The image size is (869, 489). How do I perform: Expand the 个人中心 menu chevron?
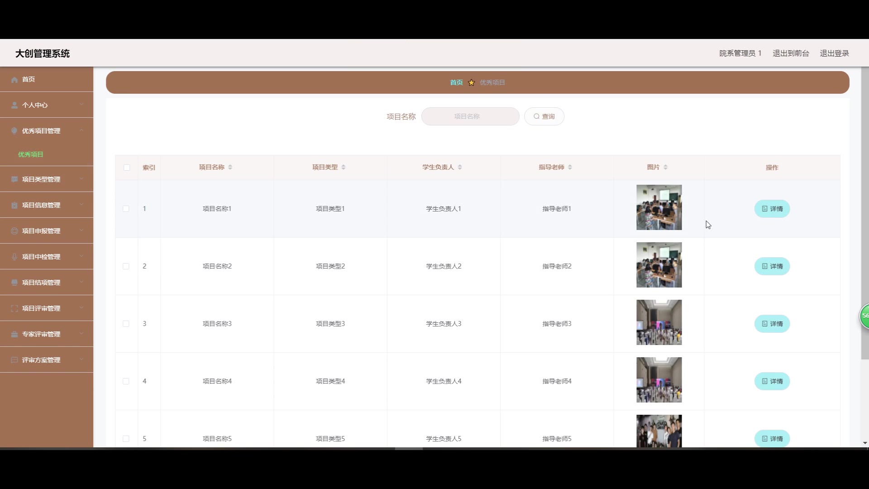81,105
